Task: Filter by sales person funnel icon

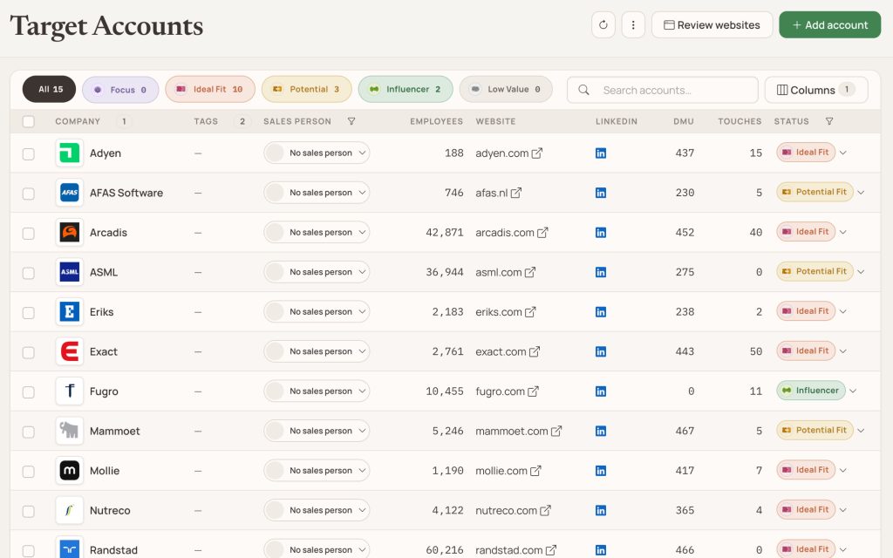Action: coord(351,121)
